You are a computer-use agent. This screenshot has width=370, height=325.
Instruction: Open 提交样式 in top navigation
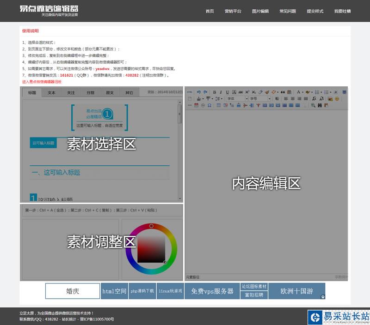pyautogui.click(x=315, y=11)
